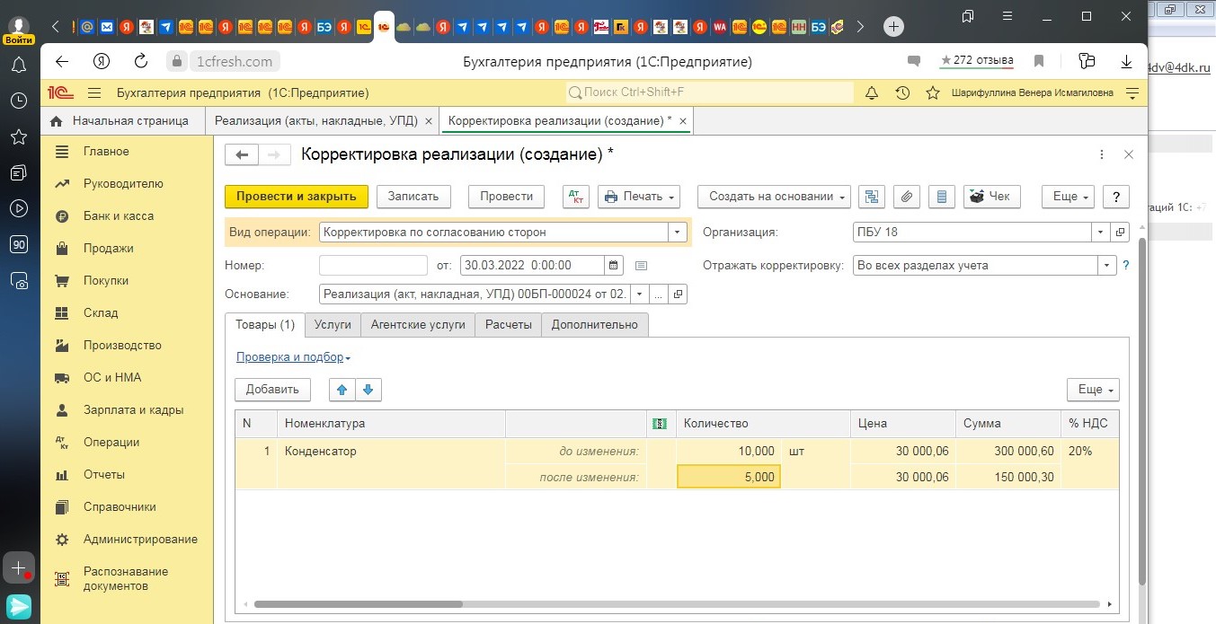Open Распознавание документов section

coord(126,579)
